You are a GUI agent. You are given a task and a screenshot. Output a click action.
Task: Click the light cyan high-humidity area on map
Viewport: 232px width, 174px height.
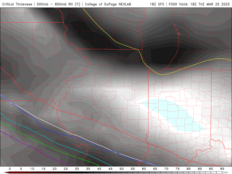pyautogui.click(x=173, y=115)
